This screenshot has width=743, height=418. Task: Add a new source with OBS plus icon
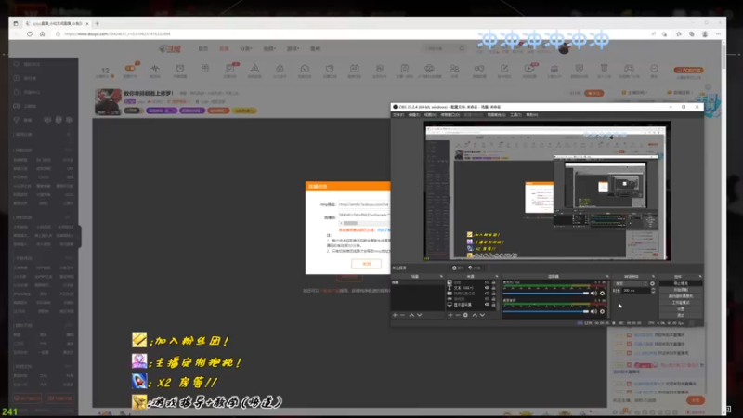click(450, 315)
